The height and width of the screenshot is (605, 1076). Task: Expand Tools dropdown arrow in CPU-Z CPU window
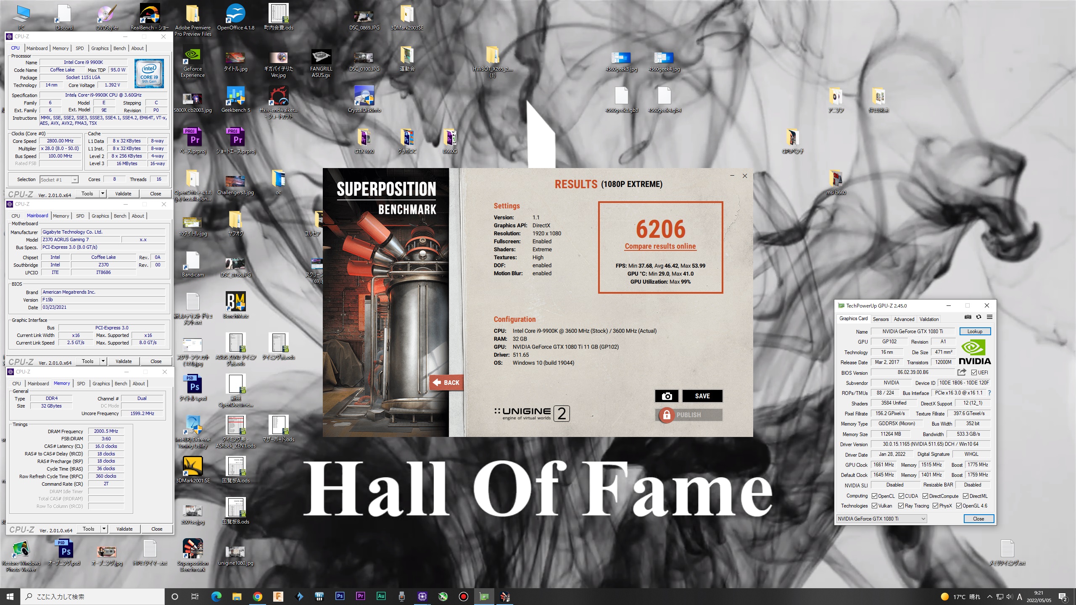tap(103, 194)
